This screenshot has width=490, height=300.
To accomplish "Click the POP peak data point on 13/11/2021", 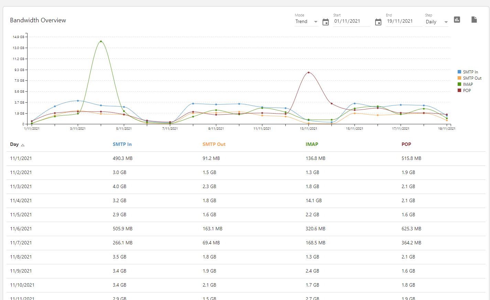I will [x=308, y=72].
